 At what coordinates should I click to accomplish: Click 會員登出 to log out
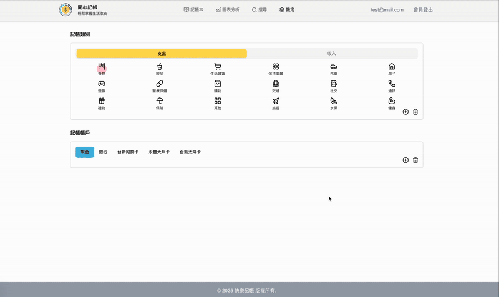tap(423, 10)
